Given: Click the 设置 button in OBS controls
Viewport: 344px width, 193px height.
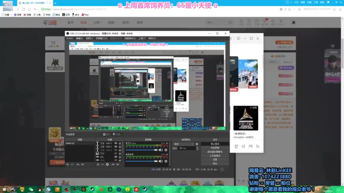Looking at the screenshot, I should 215,160.
